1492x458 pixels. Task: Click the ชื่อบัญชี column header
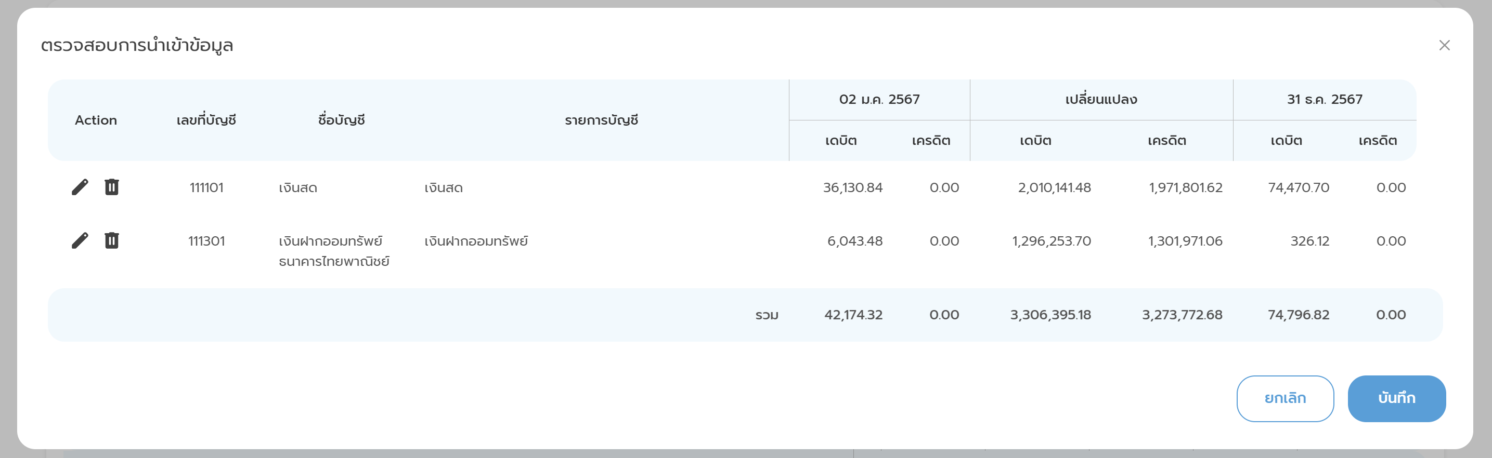(341, 120)
